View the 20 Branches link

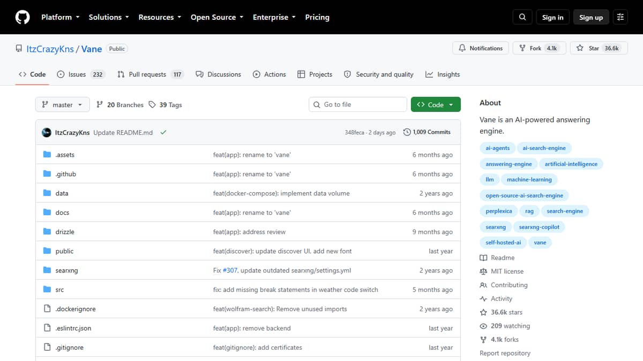click(120, 105)
